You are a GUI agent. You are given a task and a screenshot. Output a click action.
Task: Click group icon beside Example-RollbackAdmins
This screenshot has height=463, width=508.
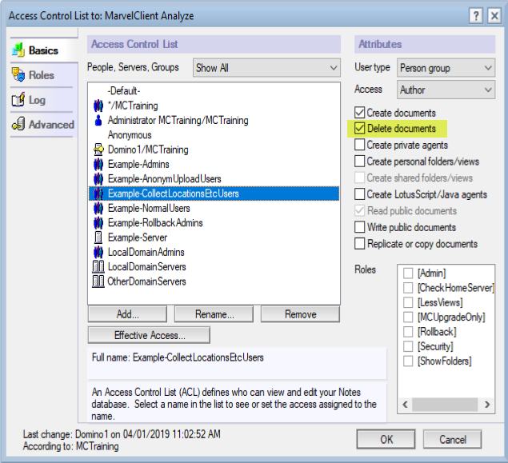[98, 223]
